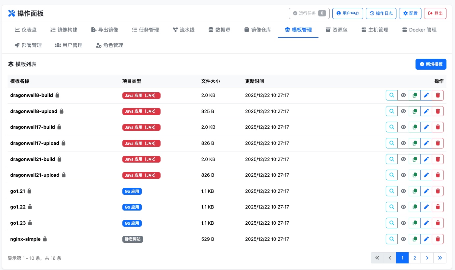
Task: Edit the dragonwell21-build template
Action: point(426,159)
